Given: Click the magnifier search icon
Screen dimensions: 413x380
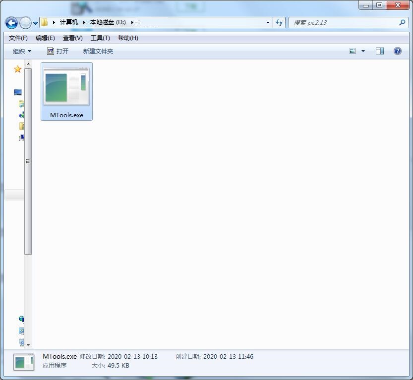Looking at the screenshot, I should [402, 23].
